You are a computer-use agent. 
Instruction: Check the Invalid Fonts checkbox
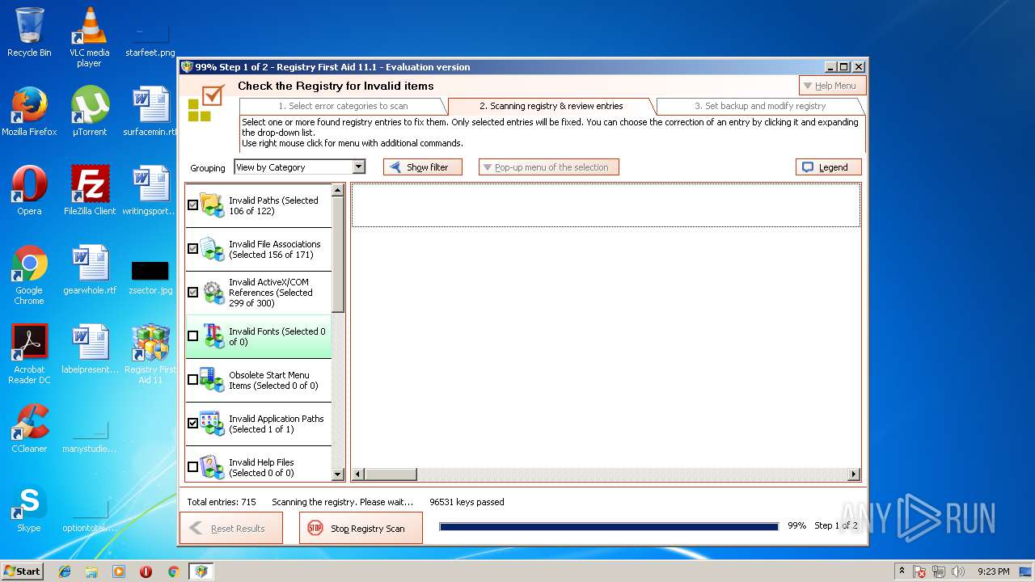pos(192,336)
